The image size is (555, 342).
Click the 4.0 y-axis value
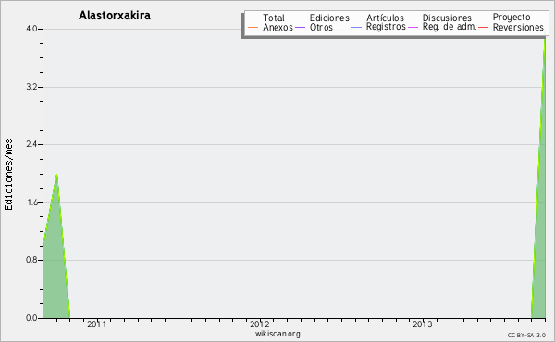tap(31, 29)
